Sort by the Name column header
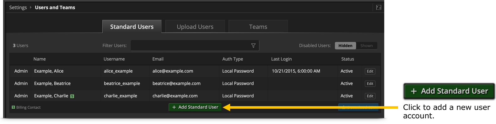496x124 pixels. point(40,59)
